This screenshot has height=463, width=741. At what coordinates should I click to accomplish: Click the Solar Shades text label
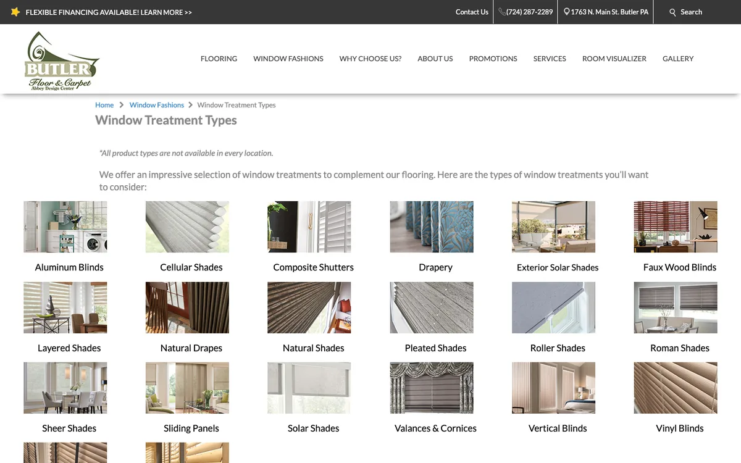[314, 428]
